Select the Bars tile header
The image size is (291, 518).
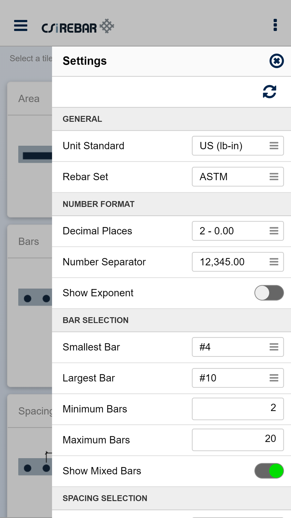click(30, 241)
